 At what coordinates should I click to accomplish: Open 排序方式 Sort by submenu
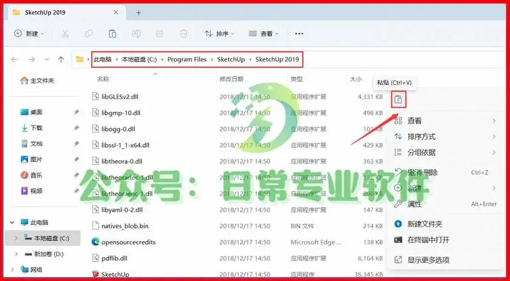(x=445, y=137)
